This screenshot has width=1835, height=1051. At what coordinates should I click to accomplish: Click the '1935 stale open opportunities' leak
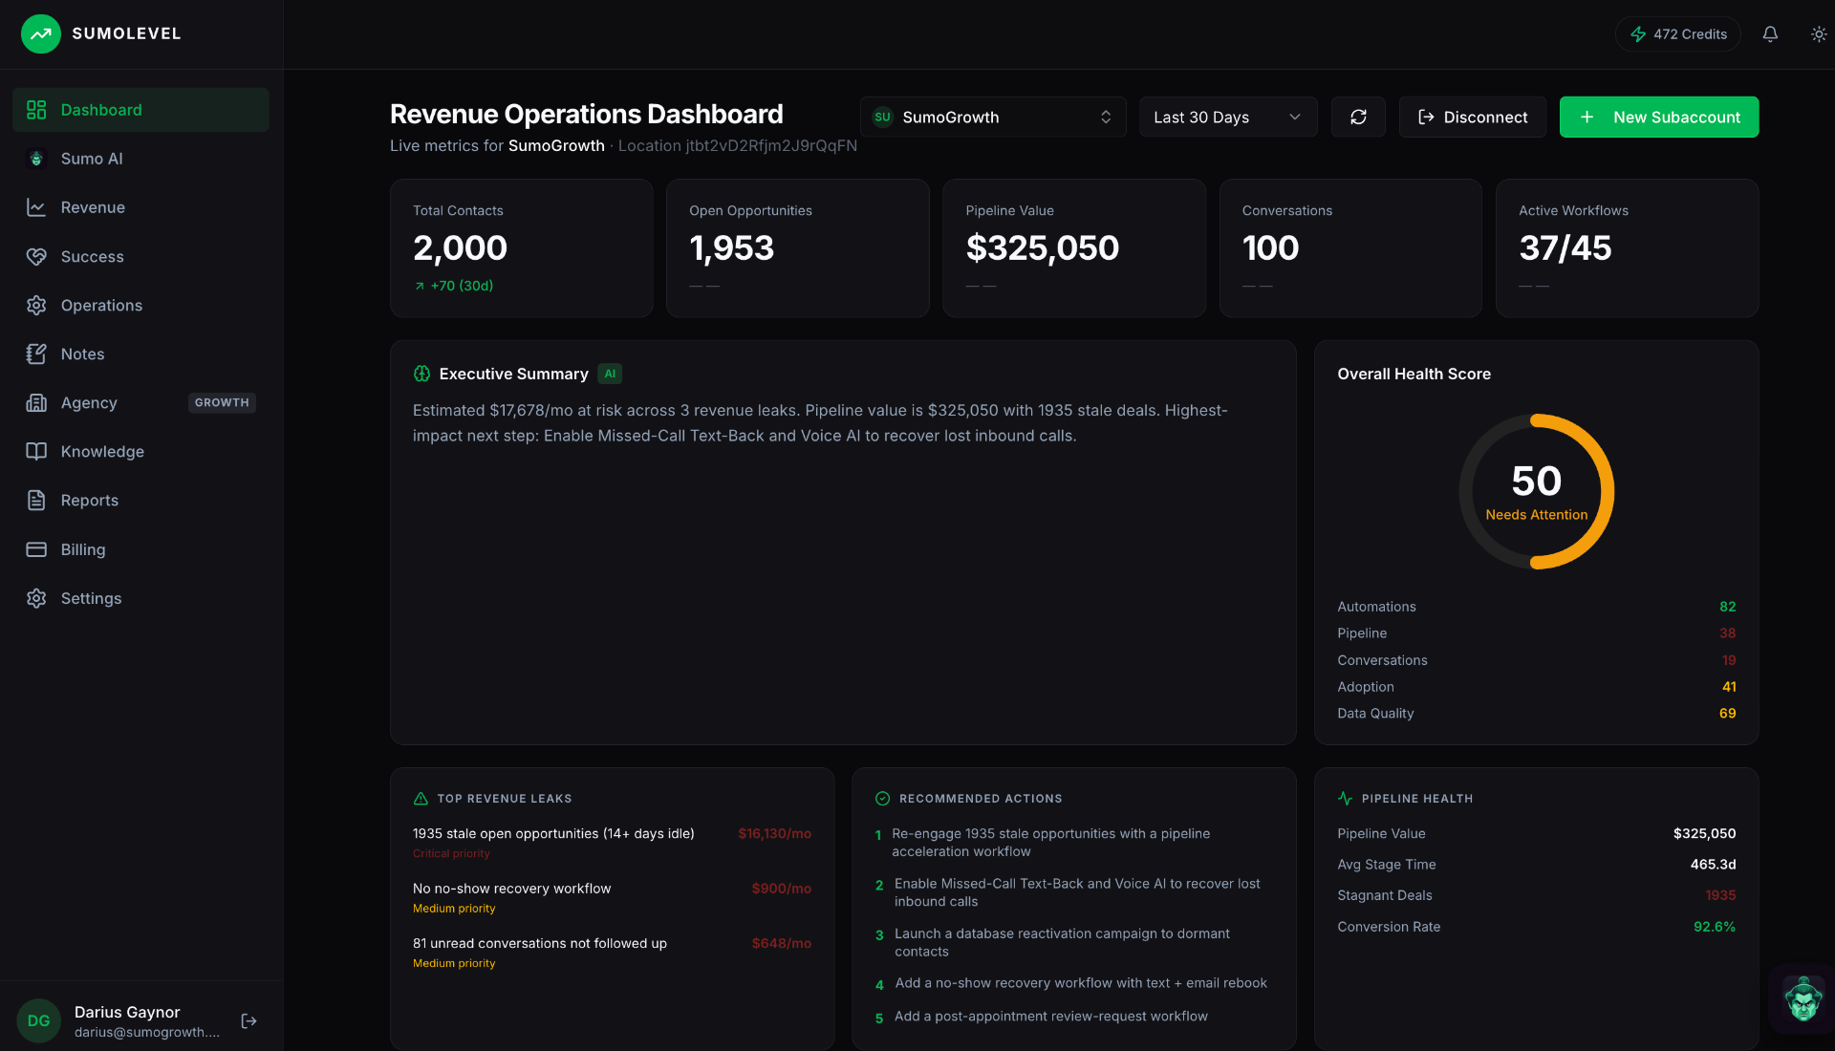point(553,834)
